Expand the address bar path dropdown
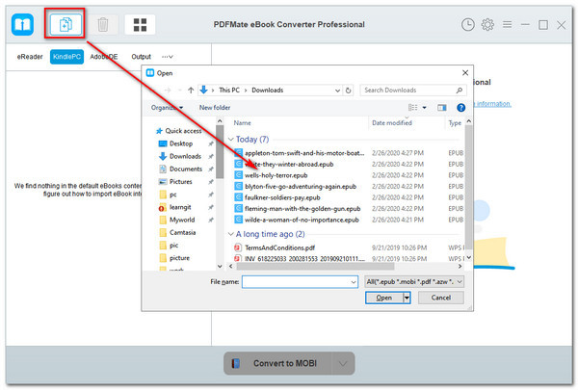Image resolution: width=578 pixels, height=390 pixels. pyautogui.click(x=337, y=90)
